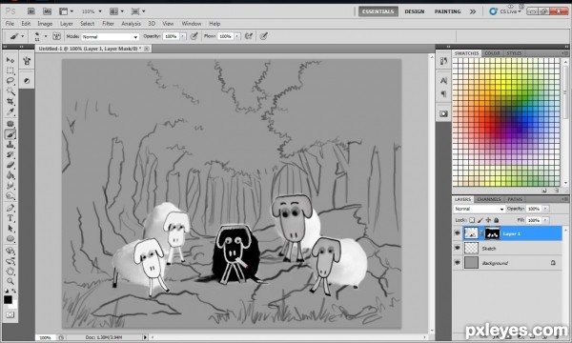Switch to the Color tab
572x343 pixels.
492,53
